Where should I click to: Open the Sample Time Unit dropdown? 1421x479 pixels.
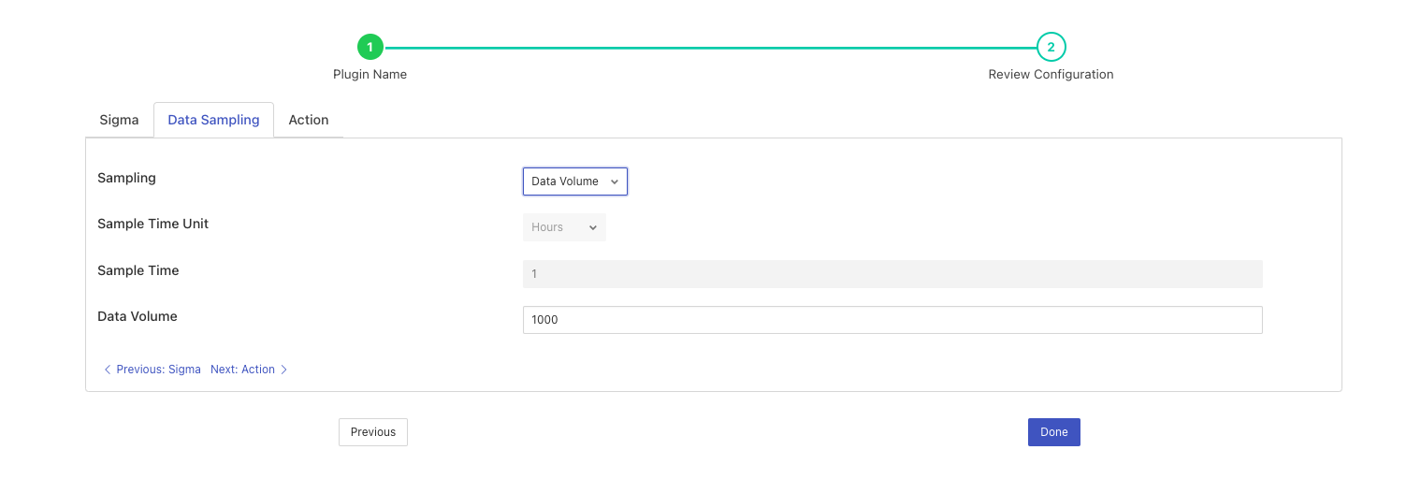(563, 227)
